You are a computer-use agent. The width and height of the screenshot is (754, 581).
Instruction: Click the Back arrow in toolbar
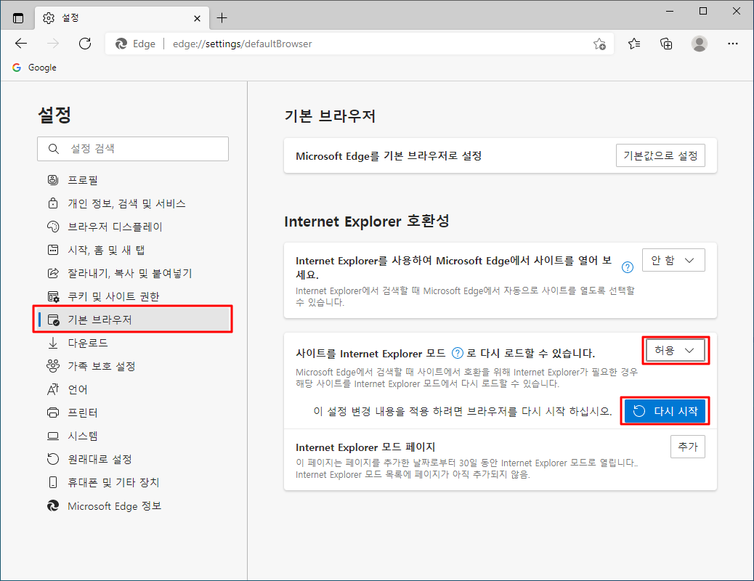[21, 44]
